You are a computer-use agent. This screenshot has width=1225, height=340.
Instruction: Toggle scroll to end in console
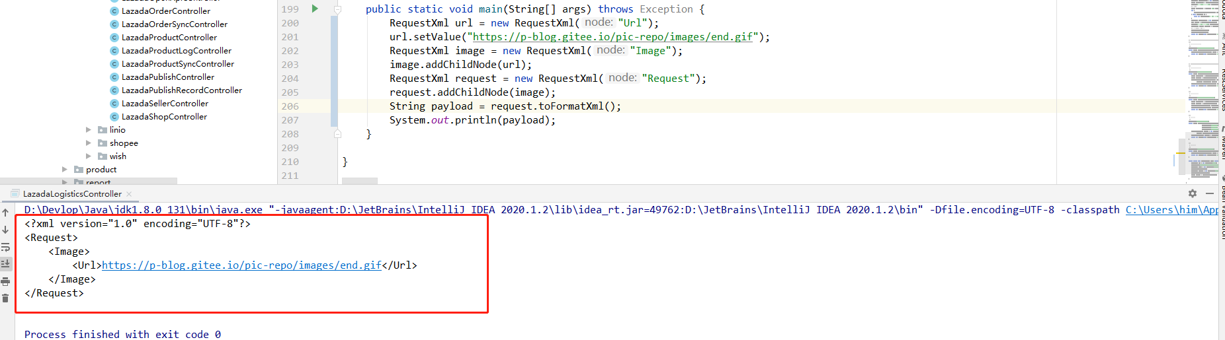click(x=5, y=264)
